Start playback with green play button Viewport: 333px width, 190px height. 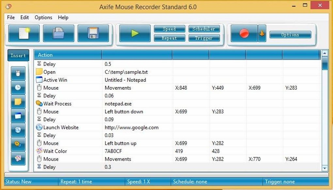pyautogui.click(x=135, y=33)
